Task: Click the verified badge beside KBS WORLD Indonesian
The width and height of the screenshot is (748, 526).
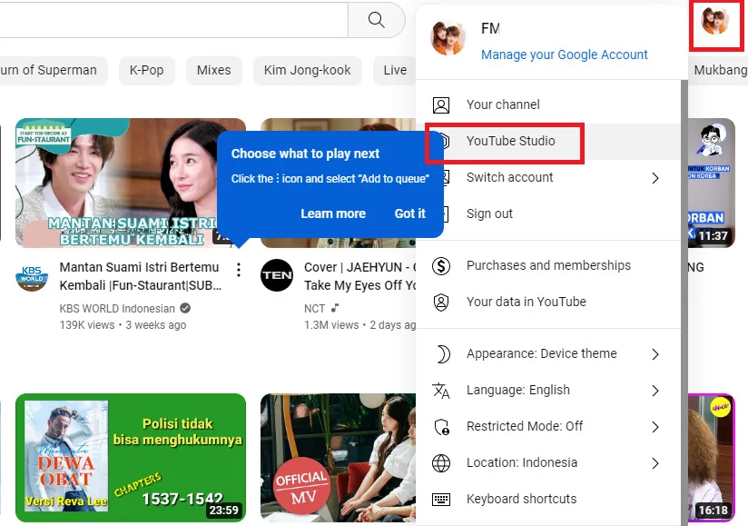Action: coord(185,308)
